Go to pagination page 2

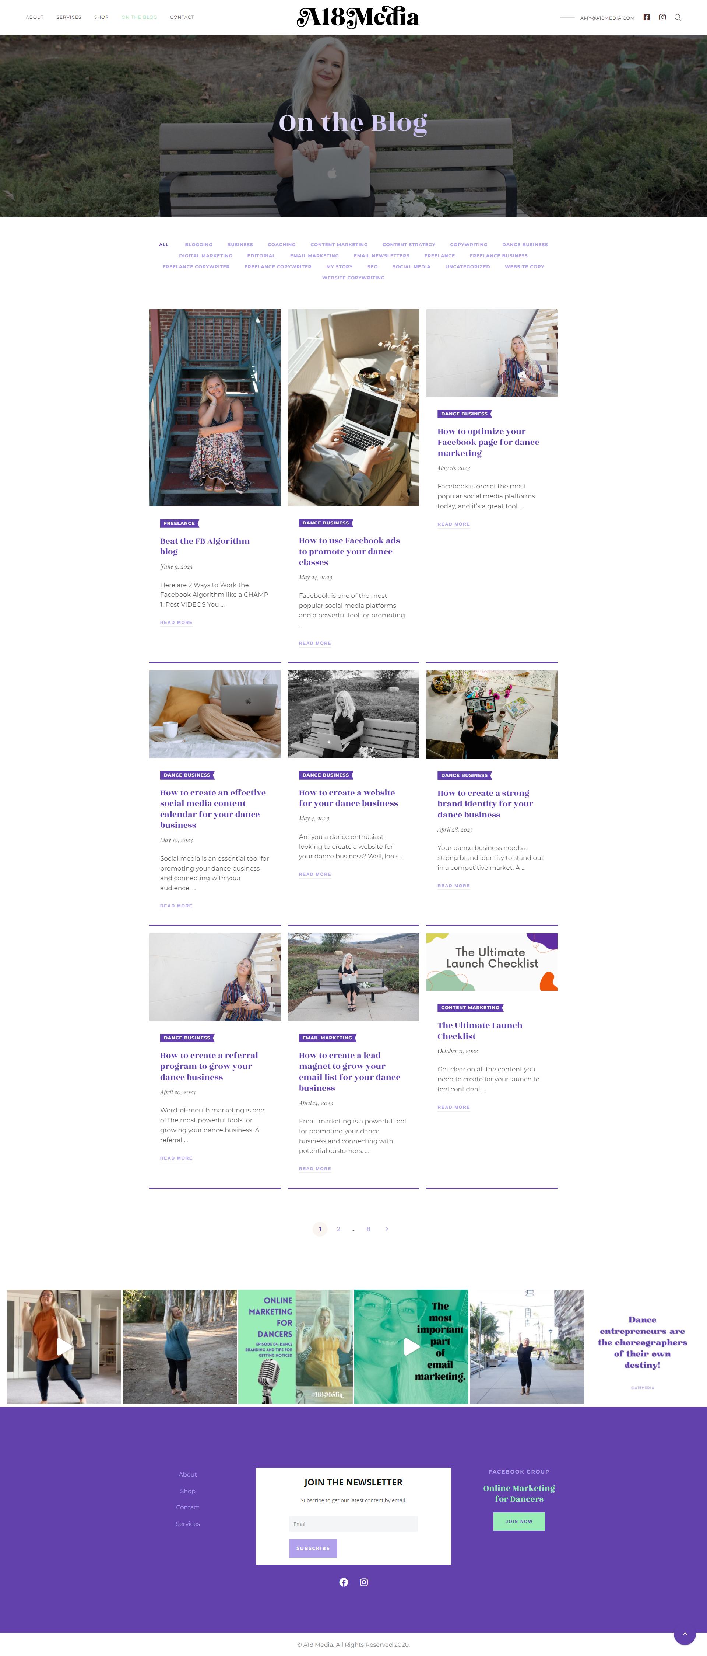click(x=338, y=1228)
